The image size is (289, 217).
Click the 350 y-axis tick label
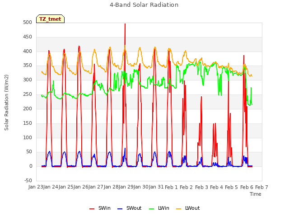[28, 65]
